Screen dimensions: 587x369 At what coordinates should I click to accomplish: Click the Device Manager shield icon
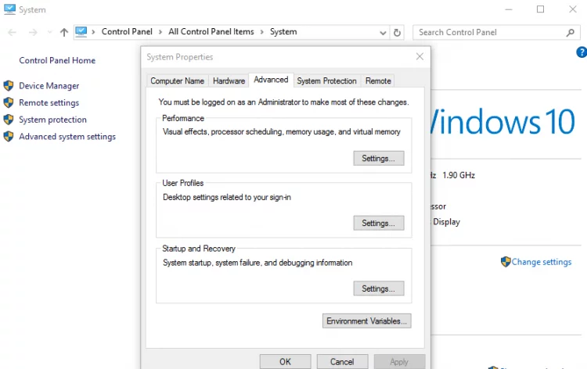9,86
